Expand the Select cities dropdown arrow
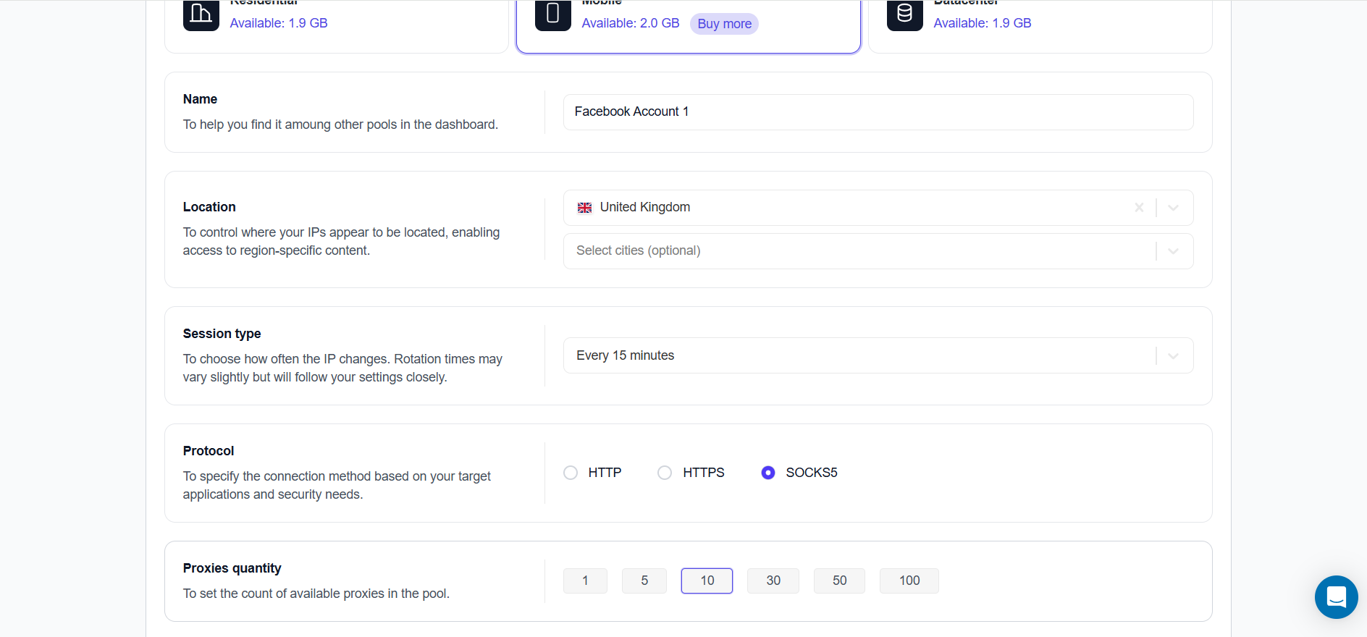This screenshot has width=1367, height=637. tap(1174, 251)
